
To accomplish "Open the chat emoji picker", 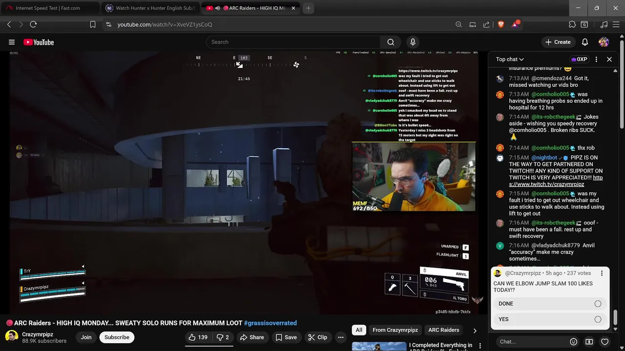I will pyautogui.click(x=574, y=342).
